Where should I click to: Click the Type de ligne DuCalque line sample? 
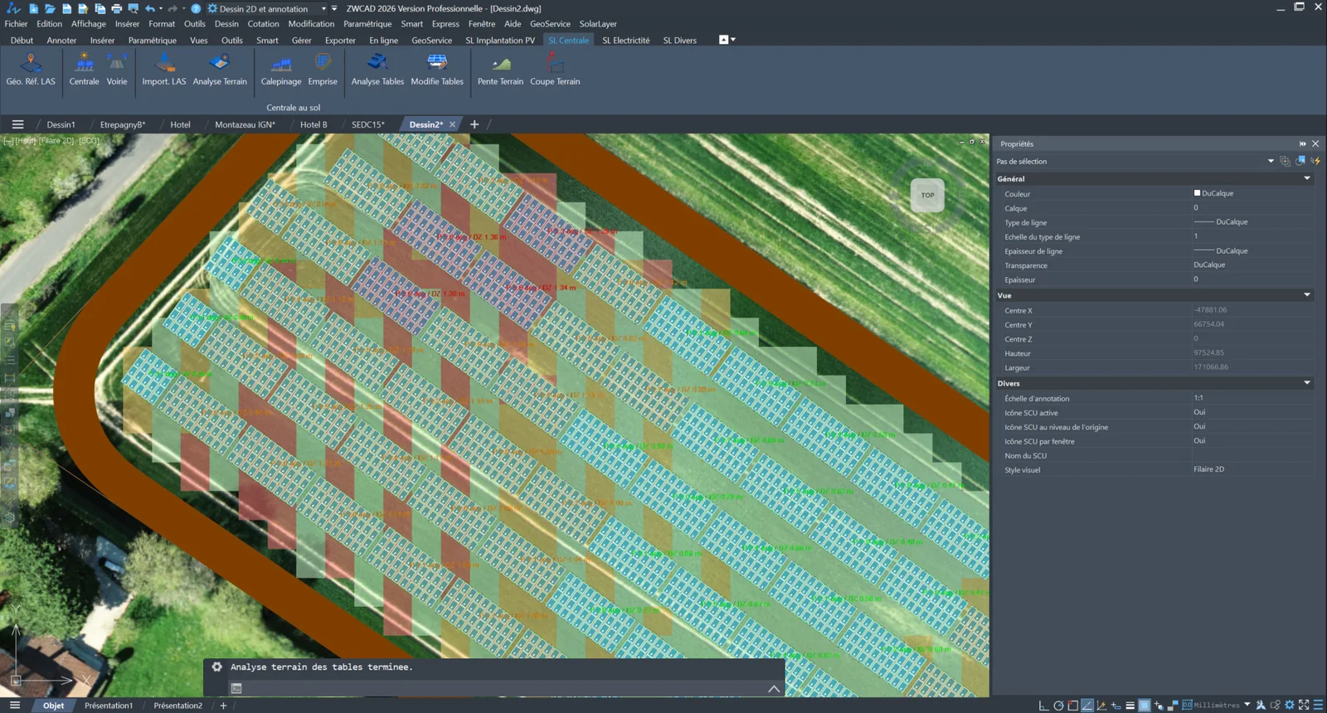pyautogui.click(x=1204, y=222)
